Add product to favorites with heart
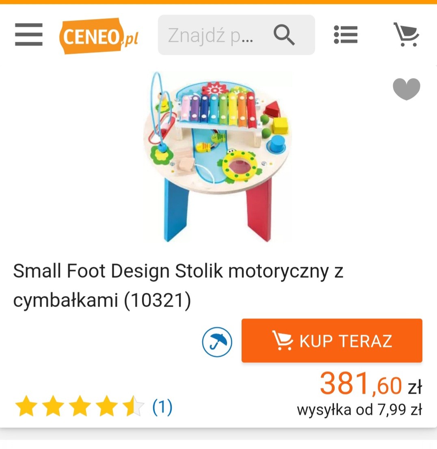437x449 pixels. click(x=407, y=89)
